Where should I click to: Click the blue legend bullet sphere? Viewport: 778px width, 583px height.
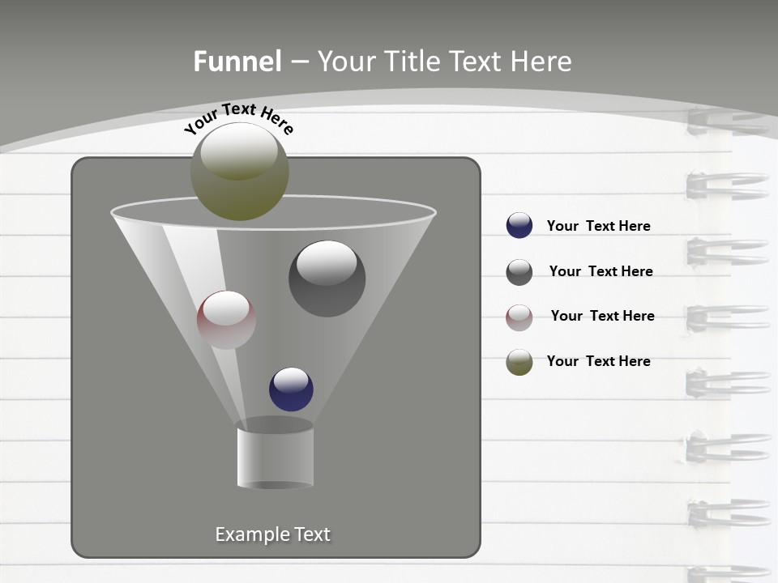519,226
